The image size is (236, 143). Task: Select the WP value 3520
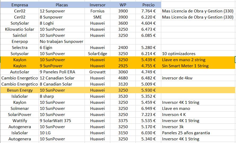(x=123, y=96)
